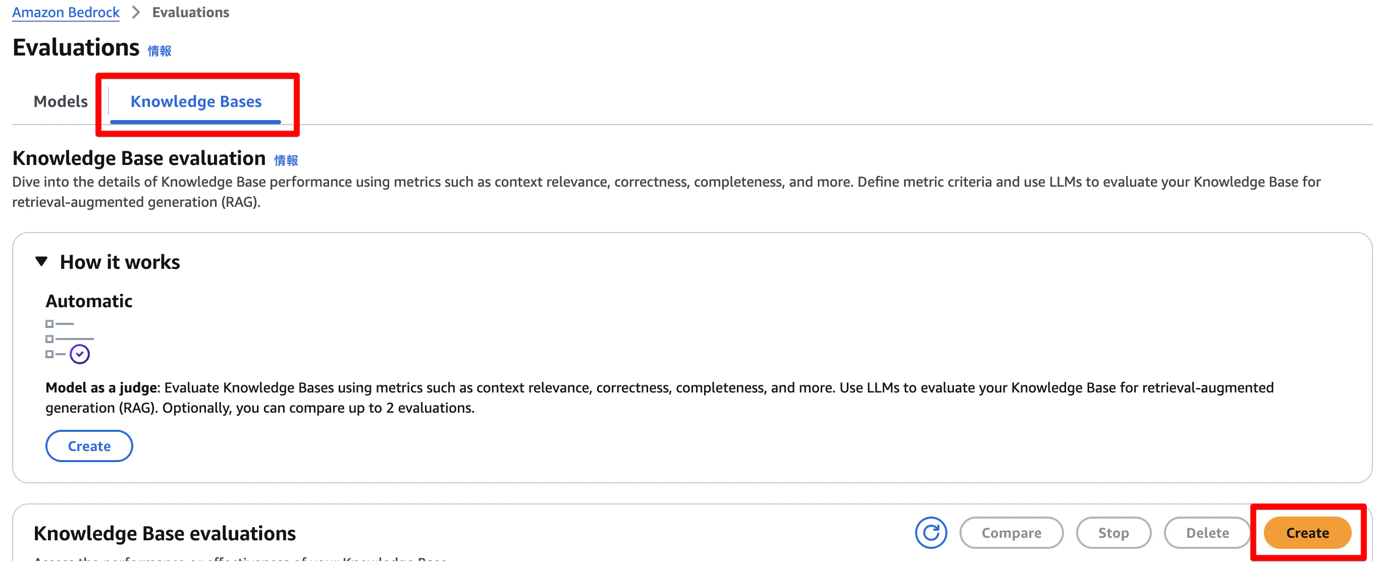Click the outlined Create button under Automatic
Viewport: 1383px width, 563px height.
(x=89, y=445)
